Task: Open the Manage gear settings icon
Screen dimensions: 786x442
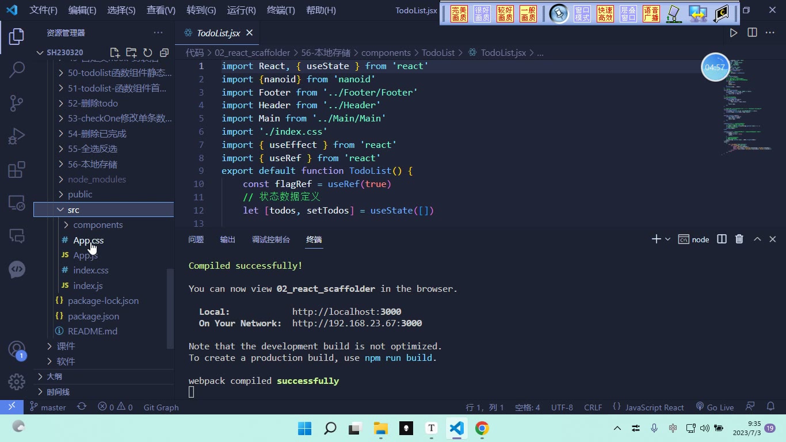Action: tap(17, 382)
